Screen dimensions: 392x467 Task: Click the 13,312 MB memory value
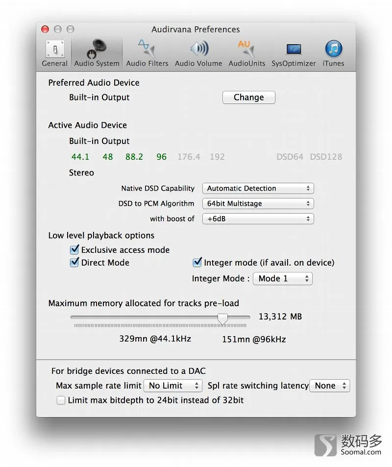pos(280,316)
